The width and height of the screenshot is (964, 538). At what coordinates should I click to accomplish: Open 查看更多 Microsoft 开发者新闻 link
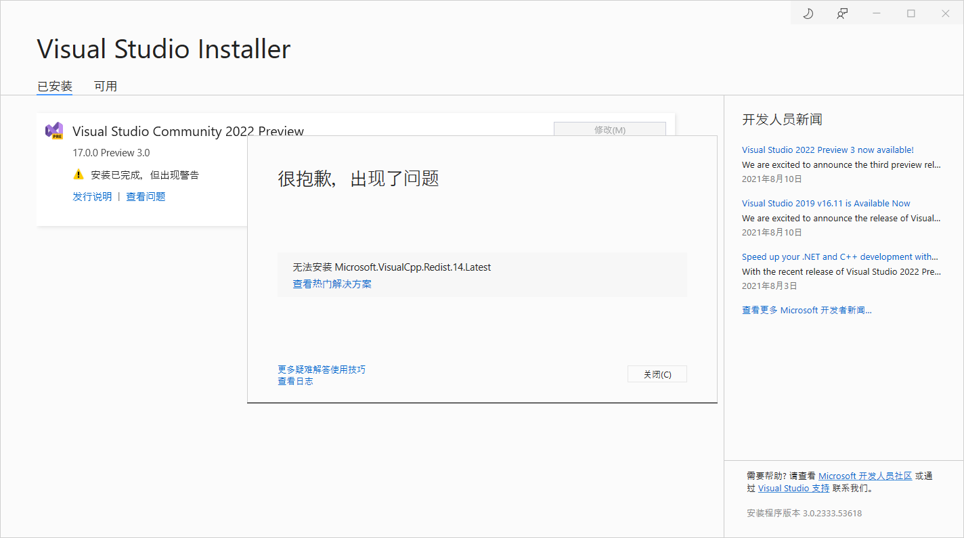pos(807,310)
